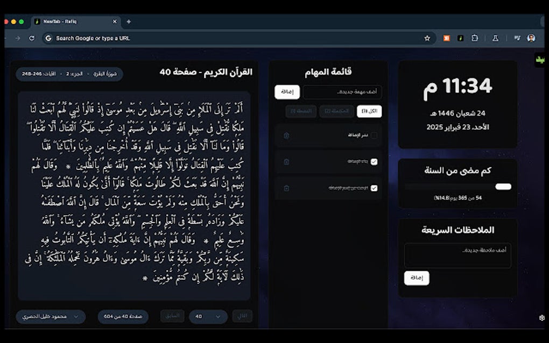Reload the page

32,38
